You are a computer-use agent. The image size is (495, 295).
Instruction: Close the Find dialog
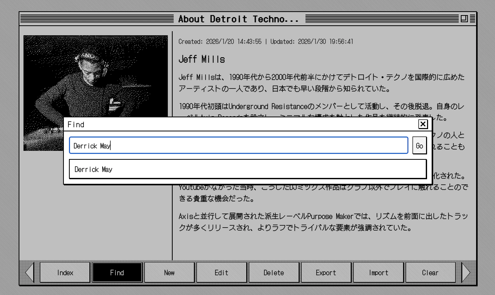point(423,124)
